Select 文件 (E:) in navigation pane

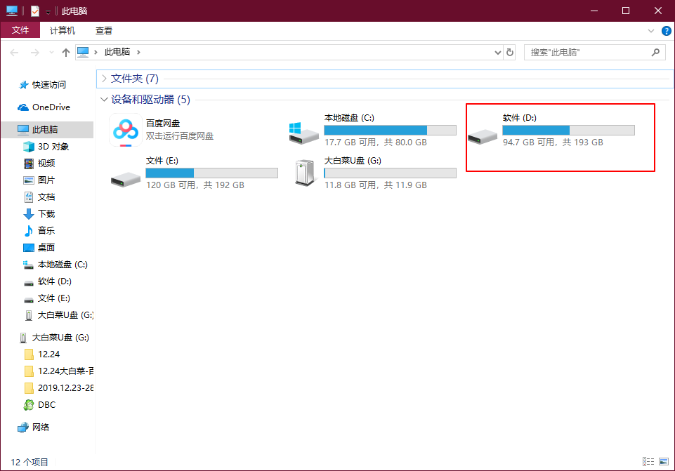[53, 298]
